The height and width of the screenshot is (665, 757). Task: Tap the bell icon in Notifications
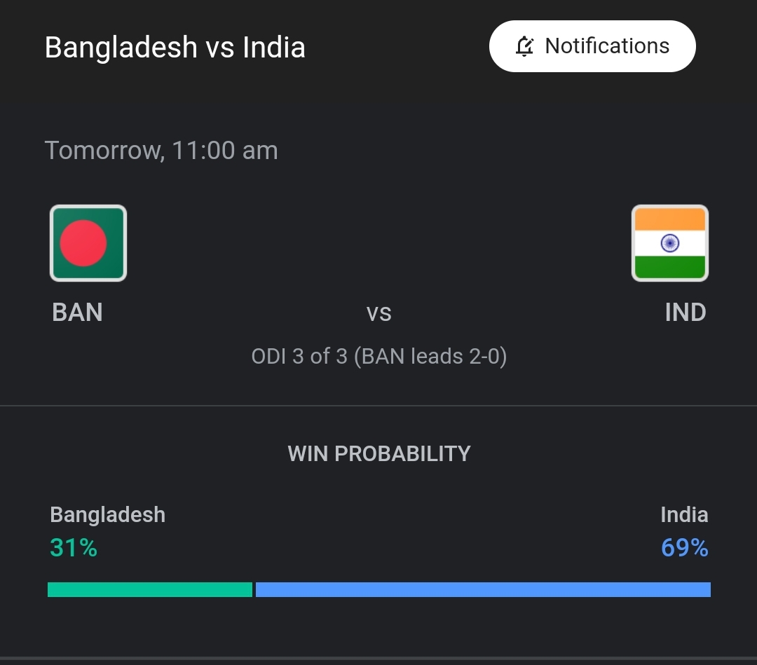tap(524, 46)
